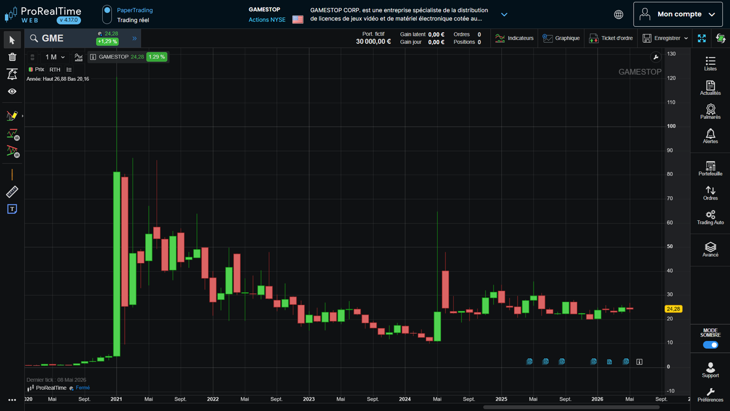Screen dimensions: 730x411
Task: Open the Palmarès panel
Action: 710,112
